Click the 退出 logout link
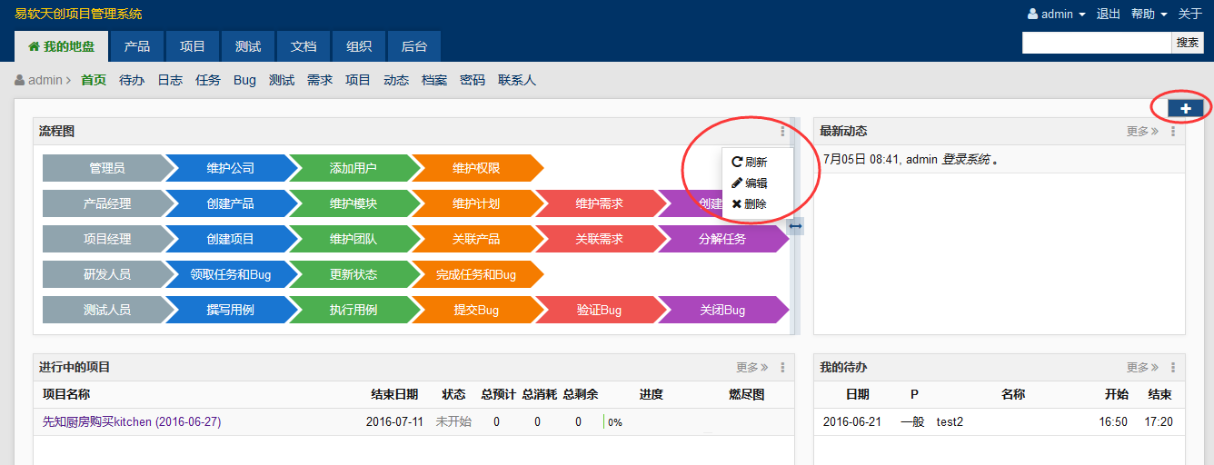This screenshot has height=465, width=1214. click(1109, 14)
